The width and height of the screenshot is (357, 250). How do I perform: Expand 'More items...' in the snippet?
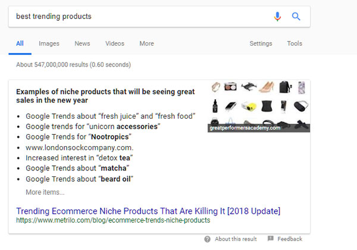(45, 192)
